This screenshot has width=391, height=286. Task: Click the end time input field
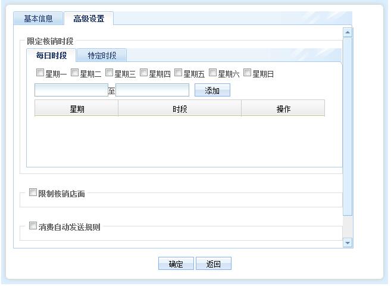[152, 91]
